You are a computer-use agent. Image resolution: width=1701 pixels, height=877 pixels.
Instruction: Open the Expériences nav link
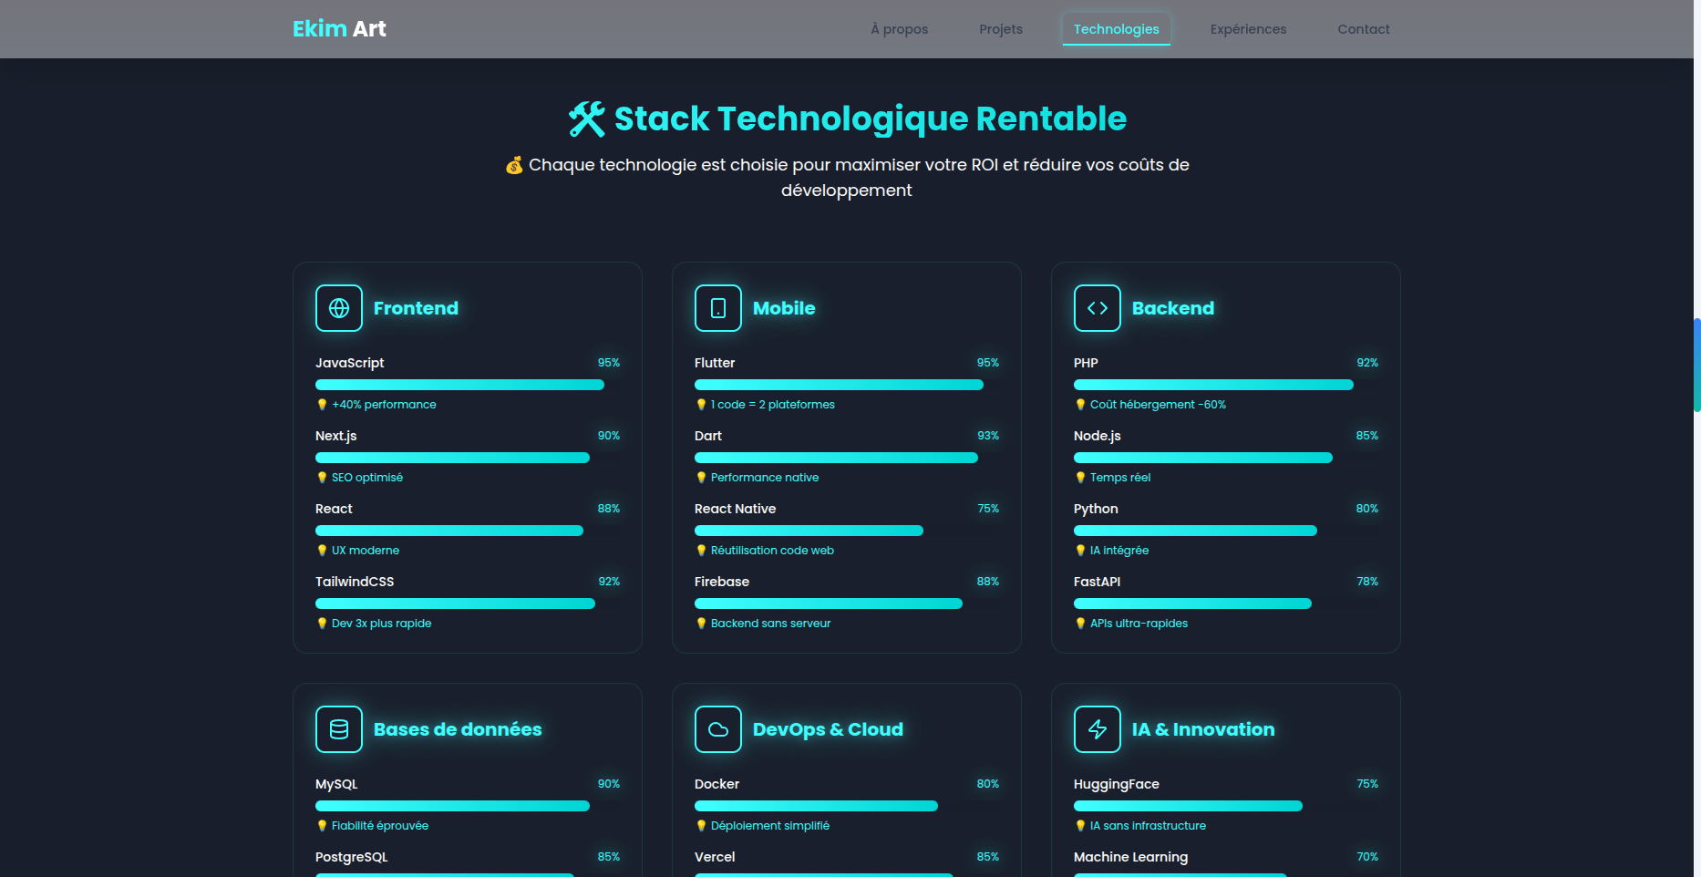(1248, 29)
